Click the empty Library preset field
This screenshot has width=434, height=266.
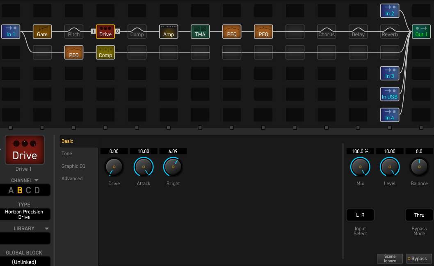[x=25, y=238]
